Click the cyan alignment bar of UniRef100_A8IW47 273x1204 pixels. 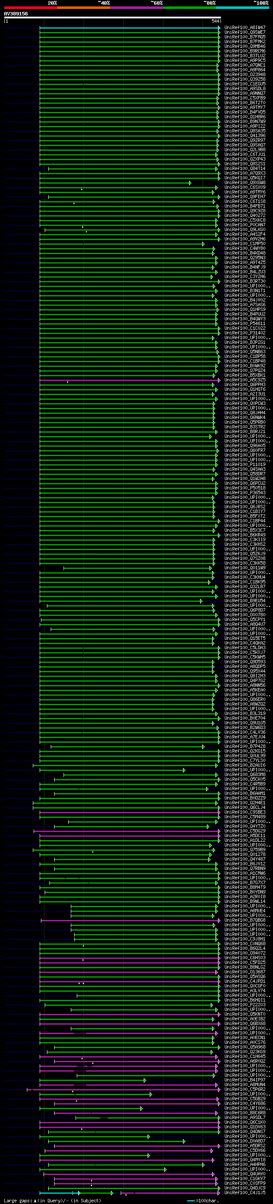(130, 28)
